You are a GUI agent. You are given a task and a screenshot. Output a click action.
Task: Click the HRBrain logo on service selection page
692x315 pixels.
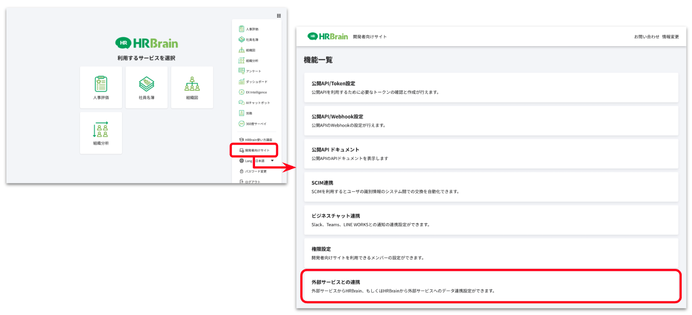point(146,43)
